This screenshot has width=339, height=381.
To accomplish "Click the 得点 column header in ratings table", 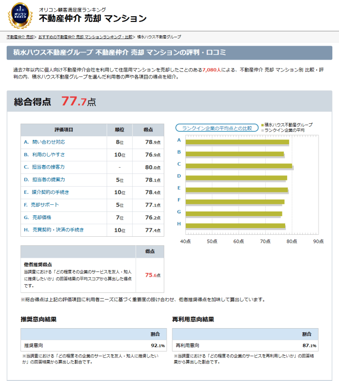I will 148,130.
